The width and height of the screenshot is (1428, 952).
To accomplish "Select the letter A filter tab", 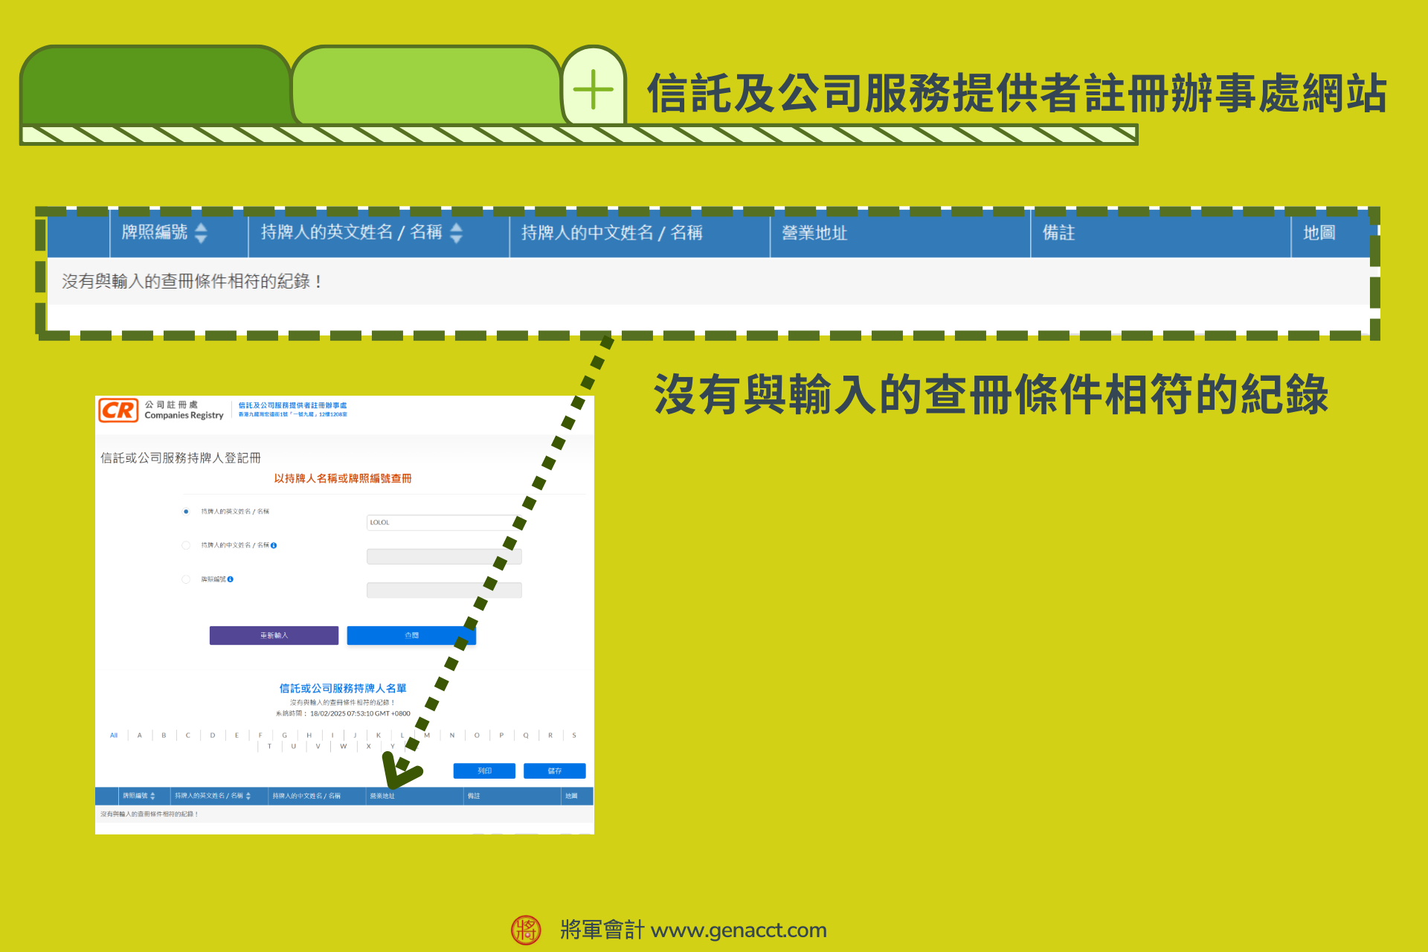I will [139, 735].
